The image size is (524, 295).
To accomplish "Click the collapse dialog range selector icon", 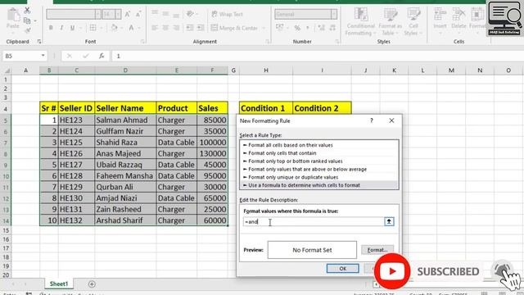I will 389,221.
